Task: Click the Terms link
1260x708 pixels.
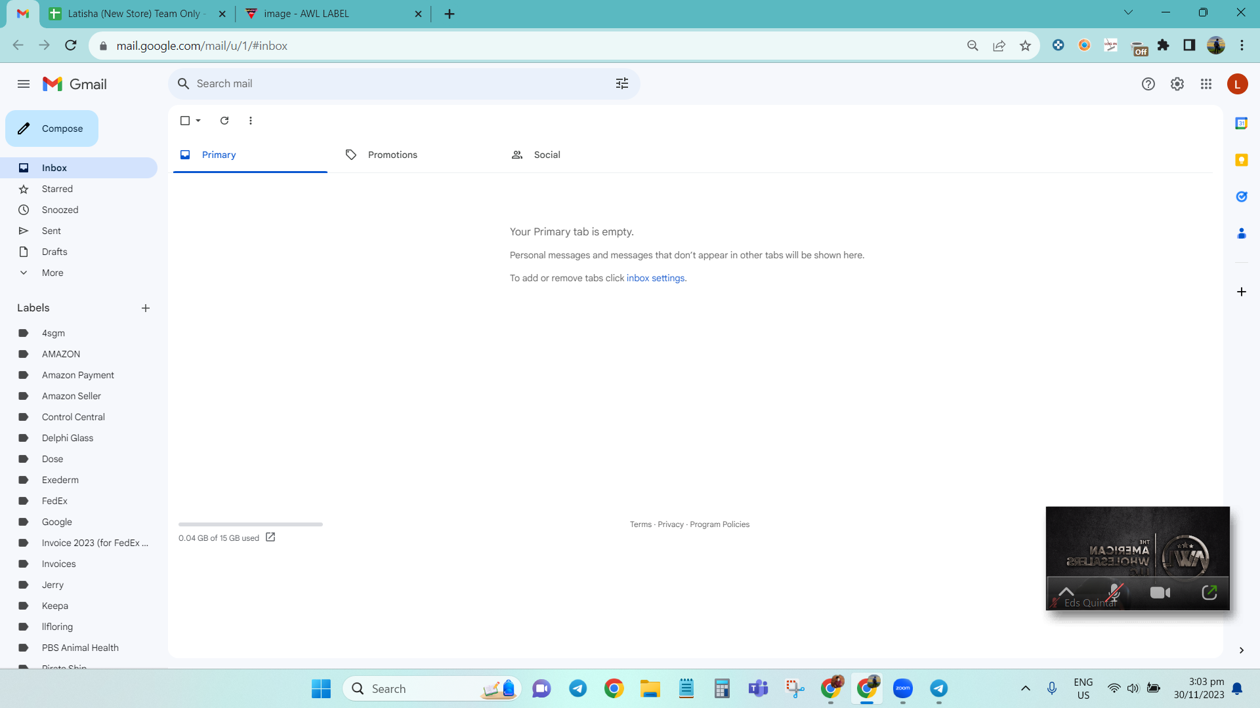Action: click(x=640, y=524)
